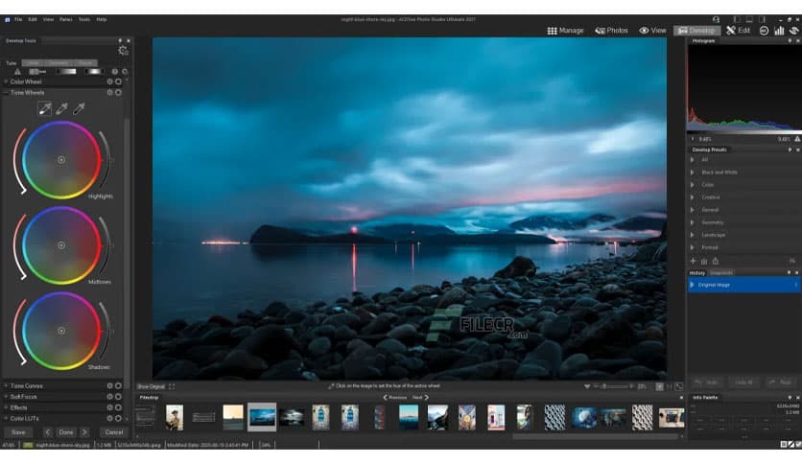Toggle Soft Focus enable circle
The width and height of the screenshot is (802, 464).
[118, 397]
